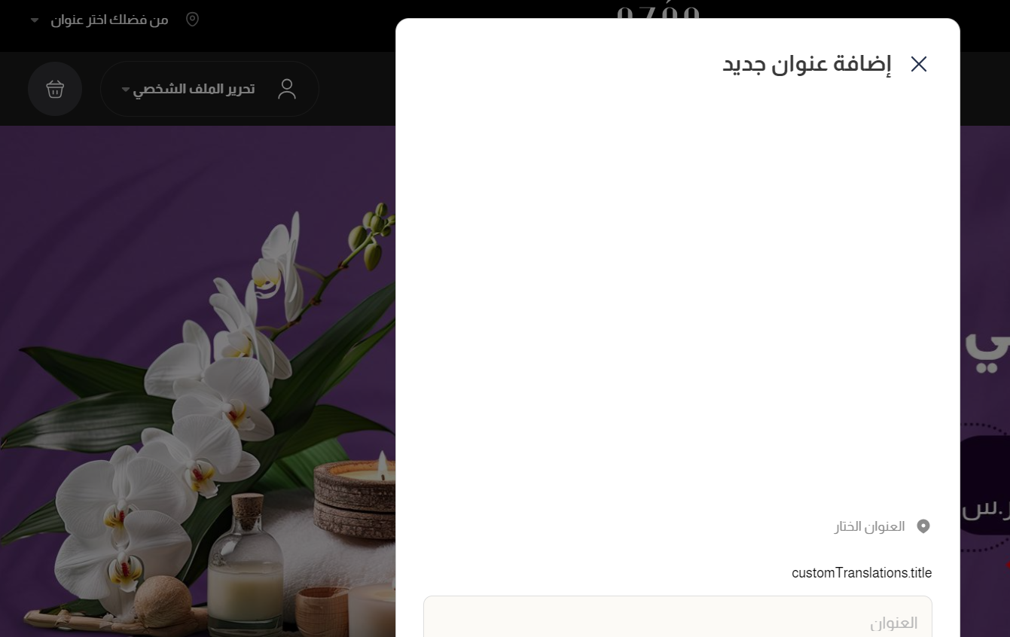Click the pin icon next to العنوان المختار
This screenshot has width=1010, height=637.
point(923,526)
